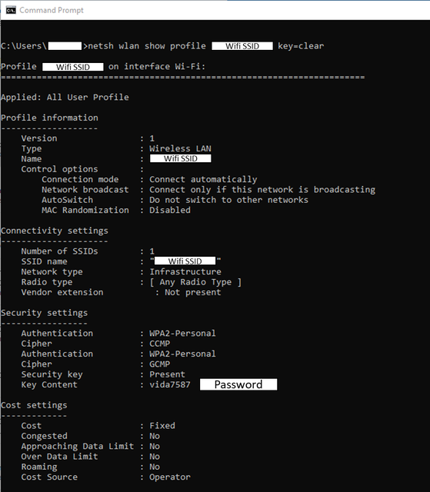
Task: Click the Wifi SSID box beside SSID name
Action: click(x=185, y=261)
